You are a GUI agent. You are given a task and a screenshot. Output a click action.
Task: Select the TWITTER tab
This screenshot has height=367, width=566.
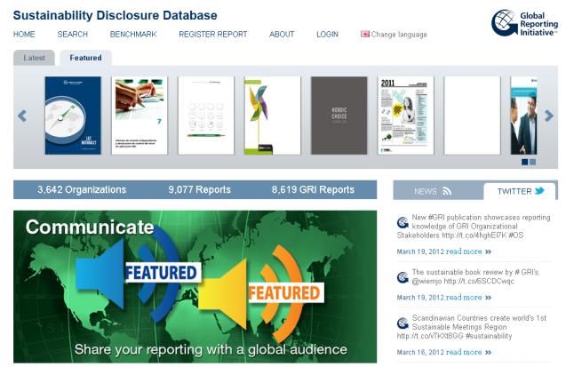(x=520, y=191)
